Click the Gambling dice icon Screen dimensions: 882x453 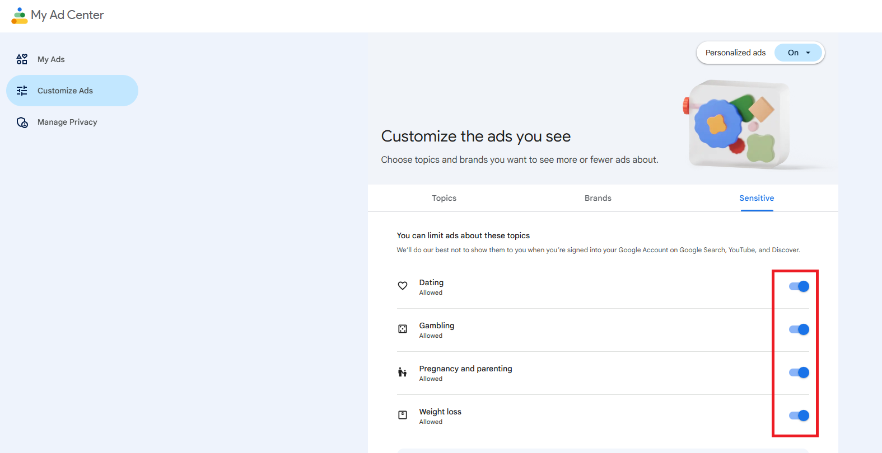[x=403, y=329]
